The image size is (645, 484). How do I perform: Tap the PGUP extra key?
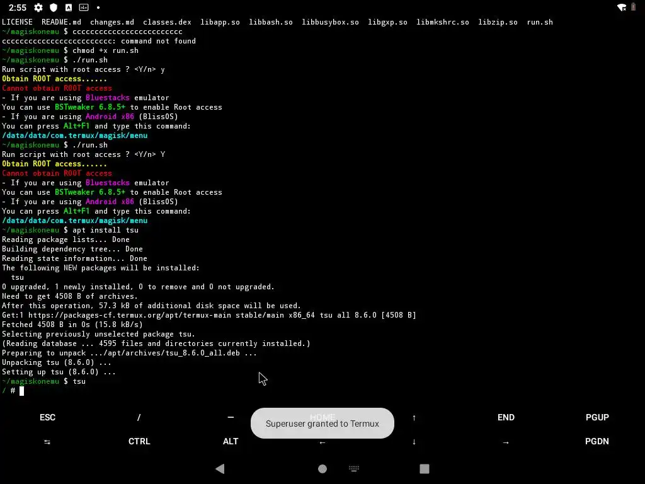597,417
